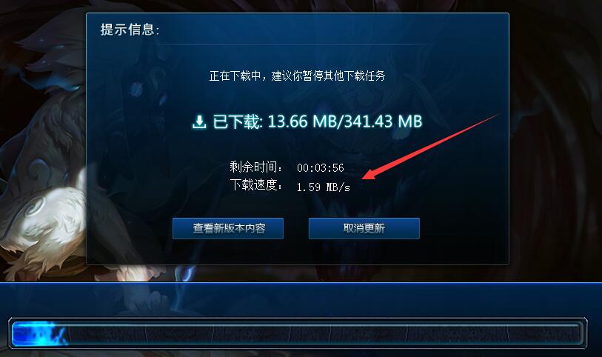Select the 00:03:56 remaining time value
Viewport: 602px width, 357px height.
(320, 167)
